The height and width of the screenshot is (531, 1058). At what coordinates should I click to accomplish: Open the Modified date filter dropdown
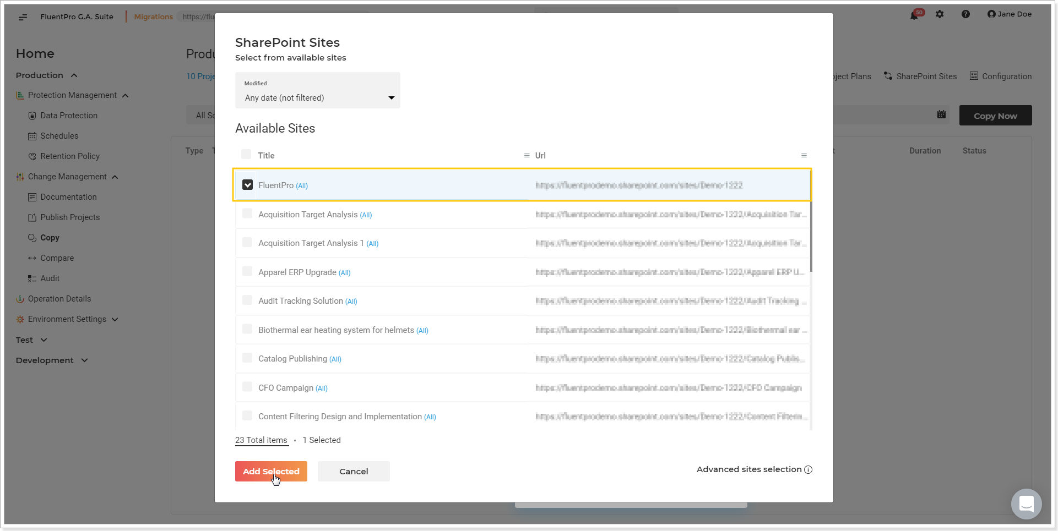[318, 90]
